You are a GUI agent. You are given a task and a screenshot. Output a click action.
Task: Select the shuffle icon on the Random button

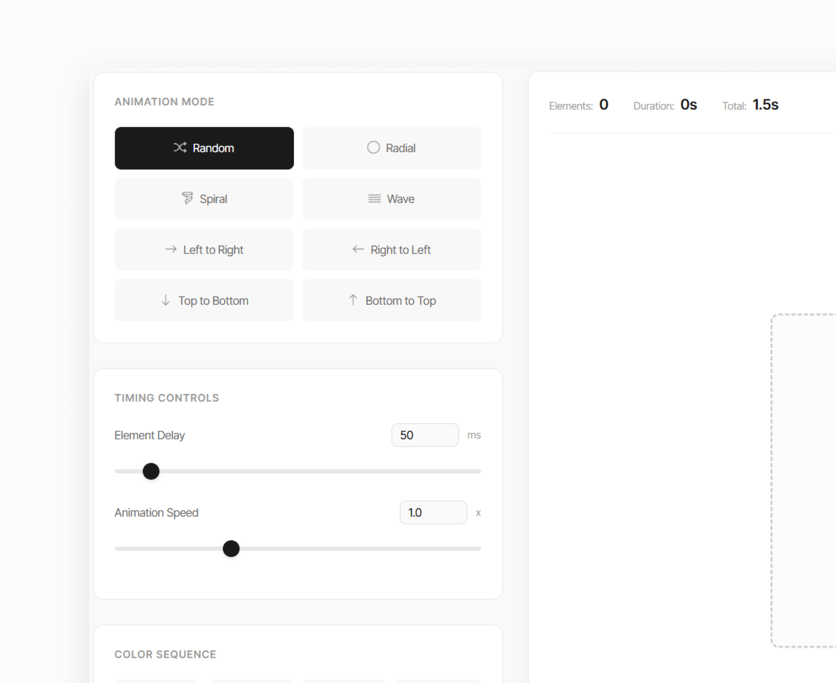coord(180,148)
